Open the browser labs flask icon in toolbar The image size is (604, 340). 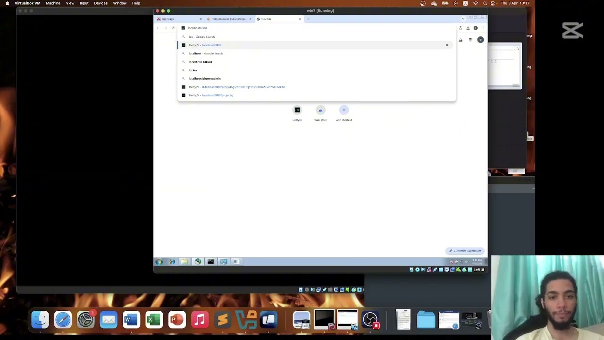pos(461,28)
